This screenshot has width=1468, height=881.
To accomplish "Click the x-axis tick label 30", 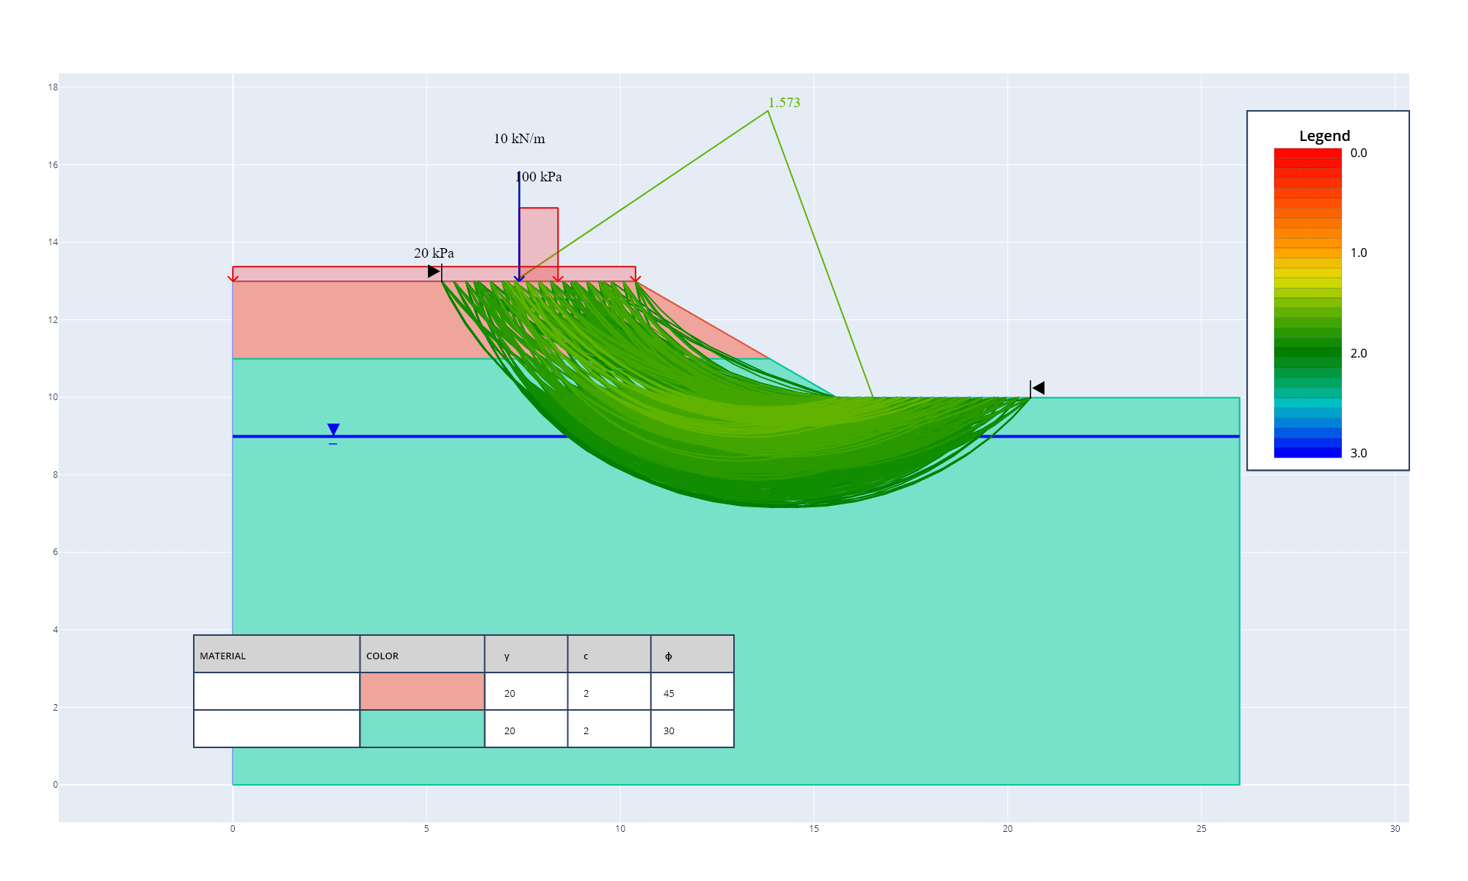I will pyautogui.click(x=1395, y=829).
